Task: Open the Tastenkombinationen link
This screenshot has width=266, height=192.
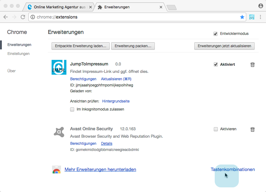Action: [x=233, y=169]
